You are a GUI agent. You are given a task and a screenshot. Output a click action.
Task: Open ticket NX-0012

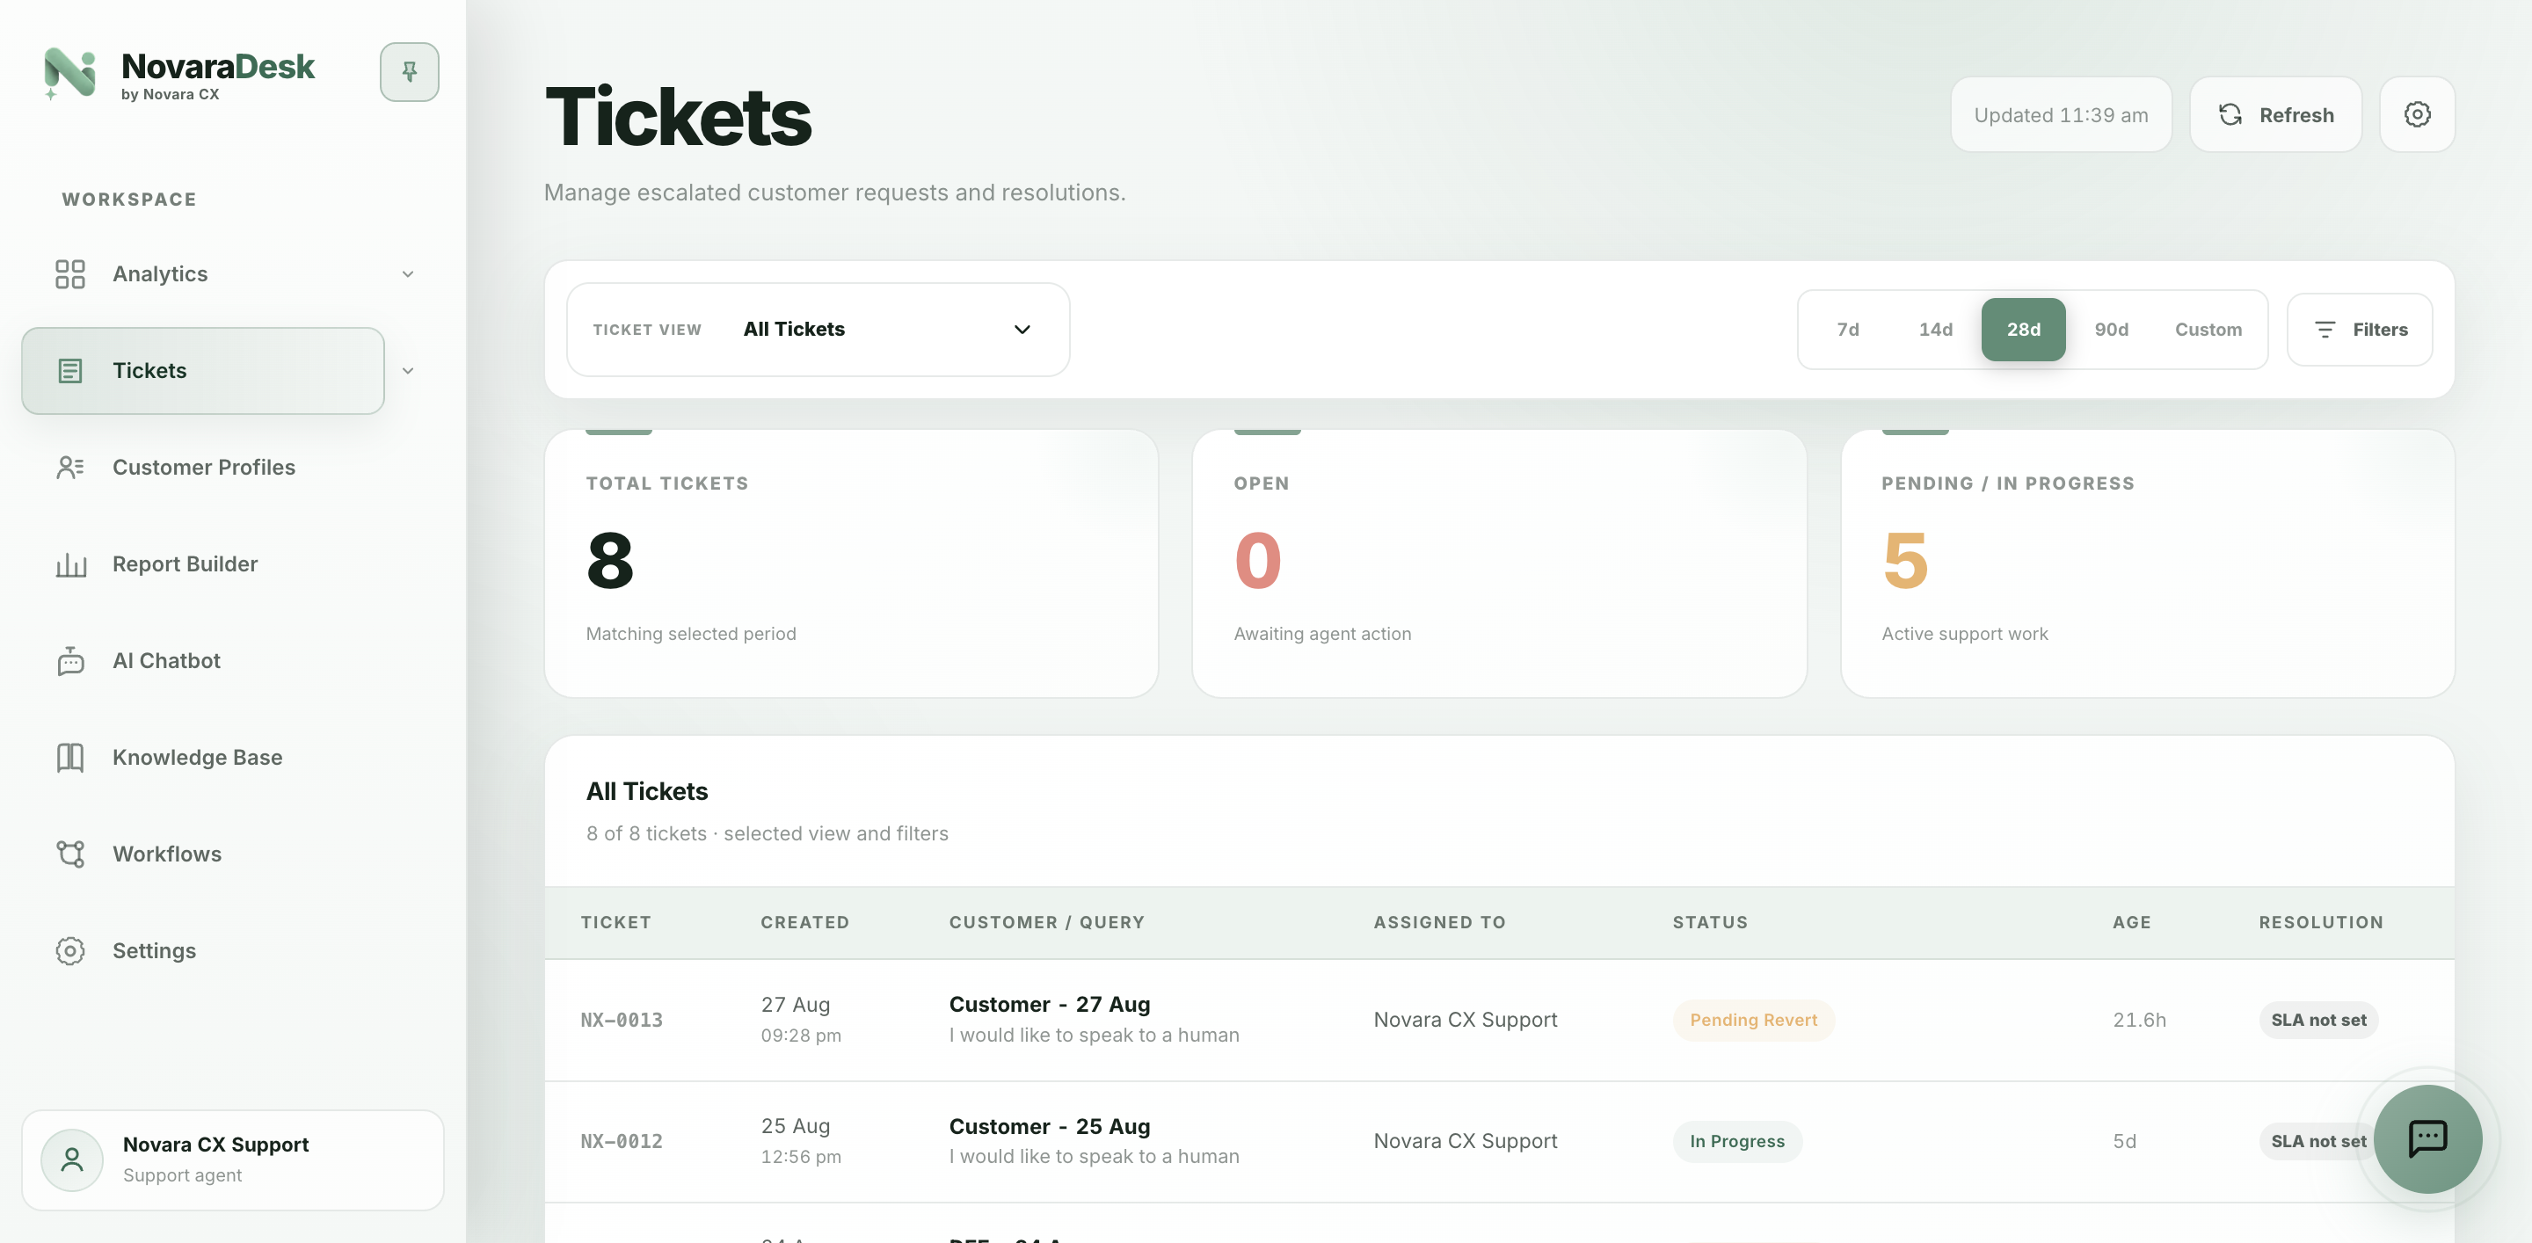click(x=622, y=1141)
